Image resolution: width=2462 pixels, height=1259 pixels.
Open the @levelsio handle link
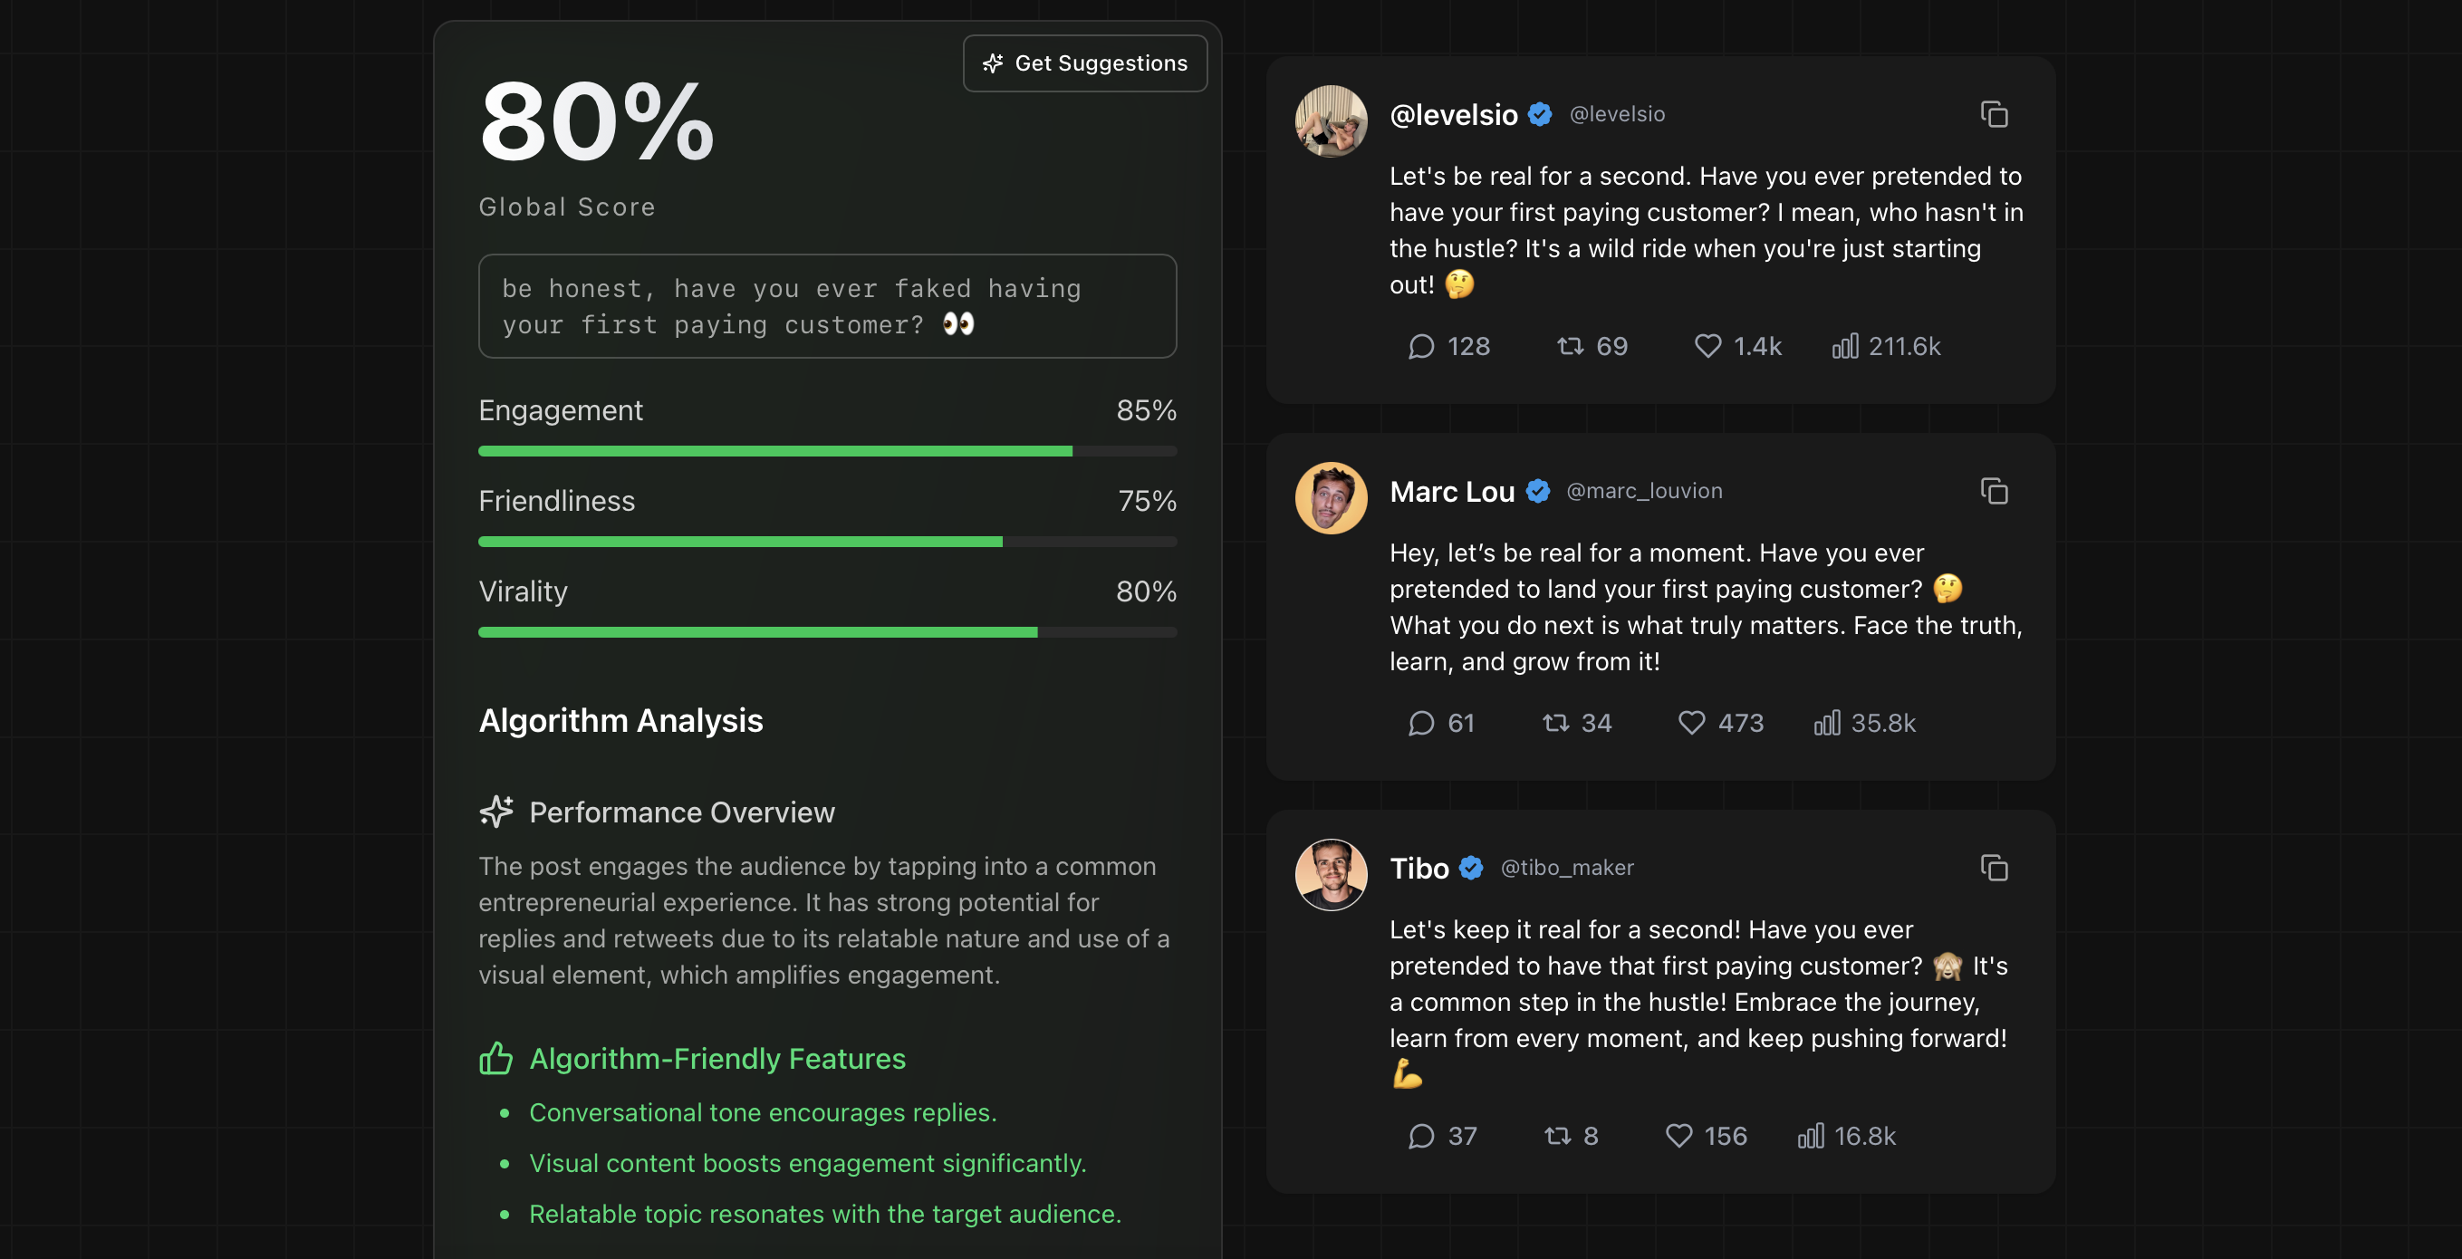point(1617,115)
